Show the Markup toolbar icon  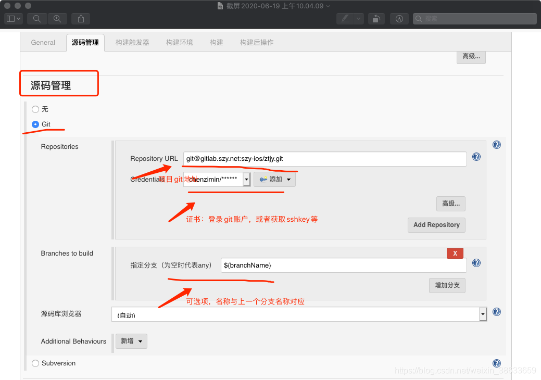tap(399, 19)
